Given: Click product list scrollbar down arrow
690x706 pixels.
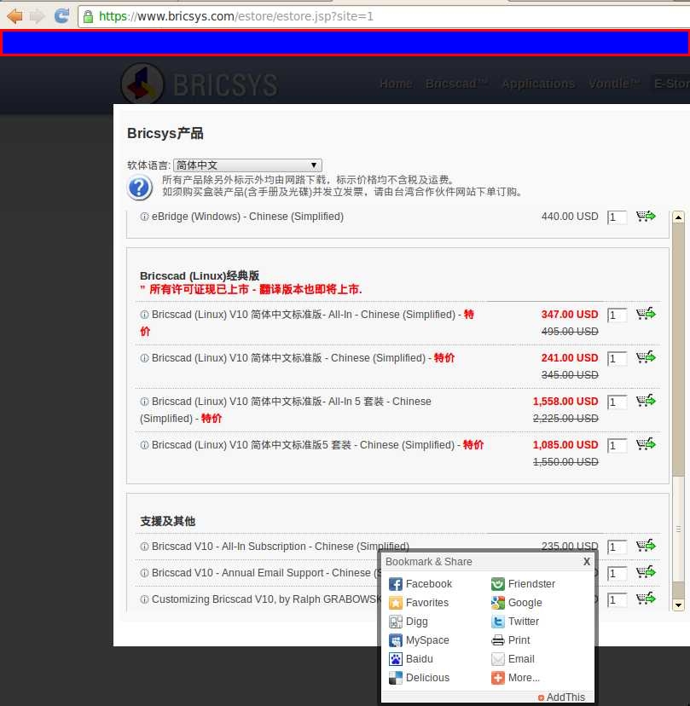Looking at the screenshot, I should [x=678, y=605].
